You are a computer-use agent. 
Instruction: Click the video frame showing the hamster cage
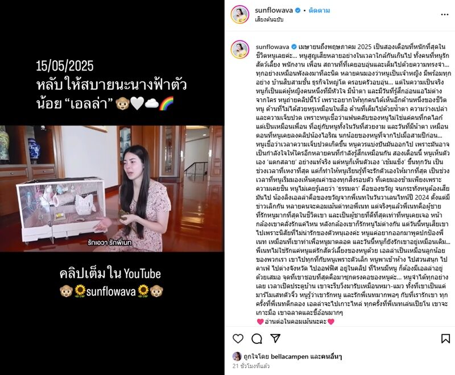tap(112, 189)
